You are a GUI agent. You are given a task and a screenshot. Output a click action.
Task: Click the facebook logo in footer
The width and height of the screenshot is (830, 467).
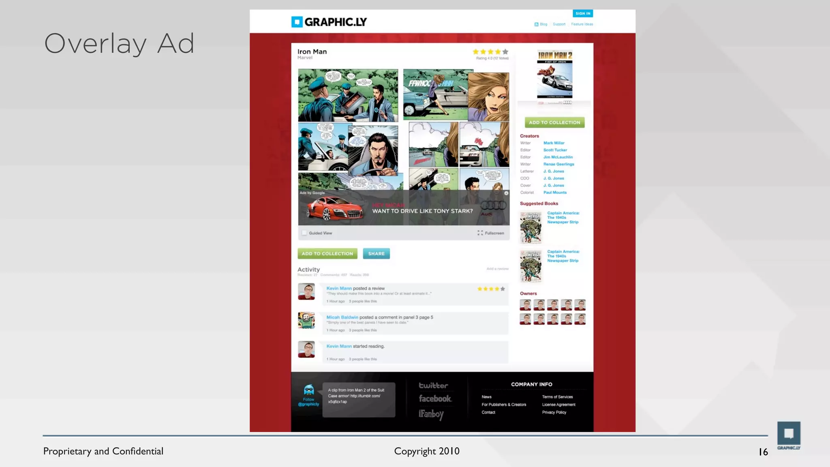[435, 399]
